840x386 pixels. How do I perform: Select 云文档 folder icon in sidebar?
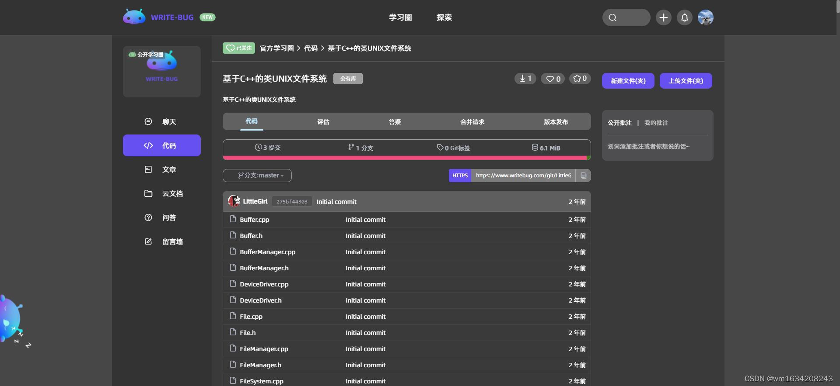(x=148, y=193)
